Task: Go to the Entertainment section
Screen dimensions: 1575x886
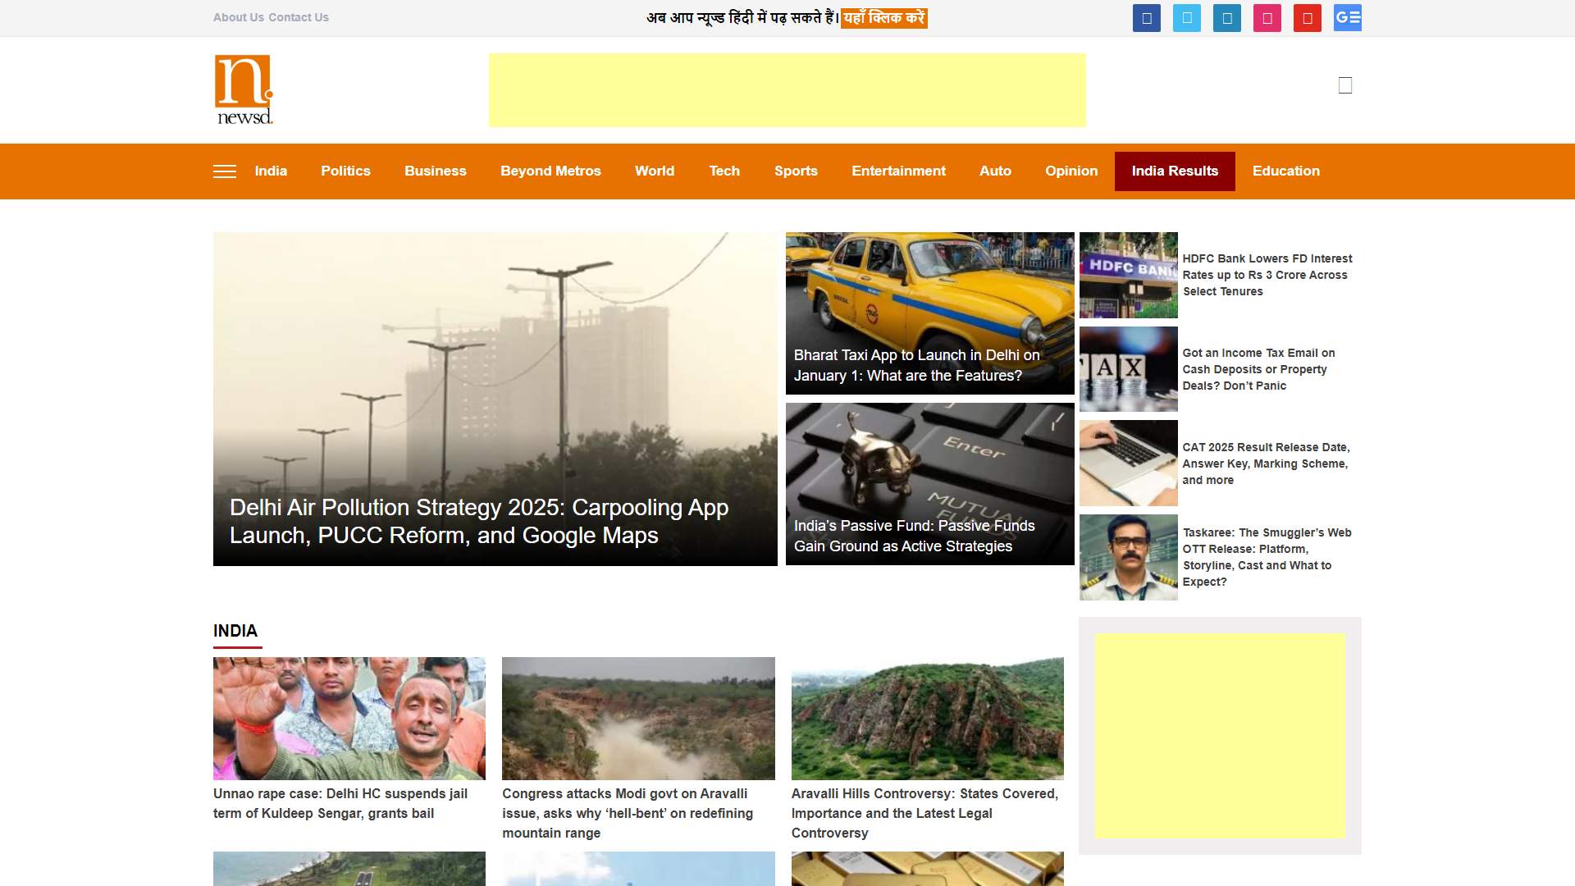Action: pos(898,171)
